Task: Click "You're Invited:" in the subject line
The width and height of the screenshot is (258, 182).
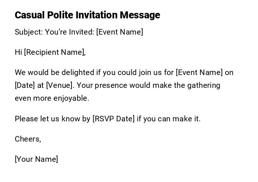Action: point(70,32)
